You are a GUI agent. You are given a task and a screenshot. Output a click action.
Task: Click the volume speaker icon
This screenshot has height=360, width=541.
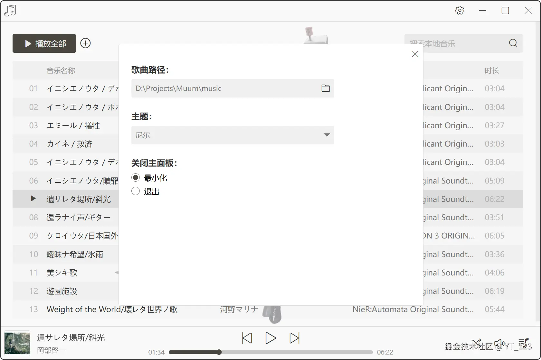(x=499, y=343)
